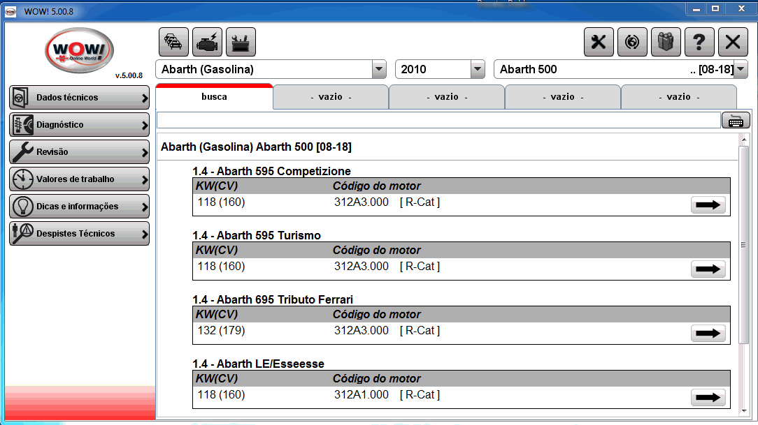The width and height of the screenshot is (758, 425).
Task: Expand Diagnóstico submenu arrow
Action: [144, 126]
